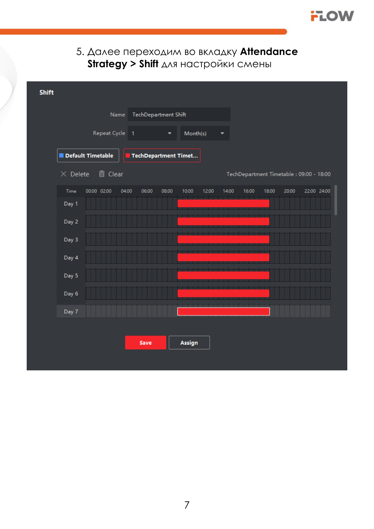Image resolution: width=374 pixels, height=529 pixels.
Task: Select the red schedule bar on Day 2
Action: pyautogui.click(x=223, y=221)
